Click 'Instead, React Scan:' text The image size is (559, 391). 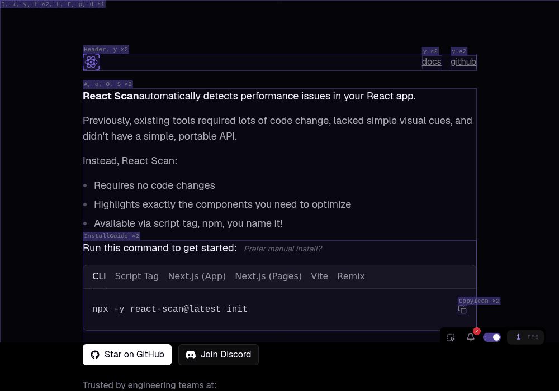(x=130, y=161)
